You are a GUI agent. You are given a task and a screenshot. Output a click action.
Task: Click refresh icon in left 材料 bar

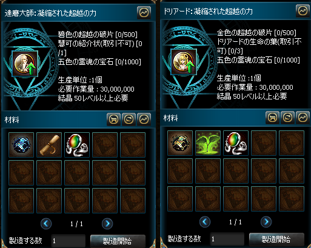[129, 119]
